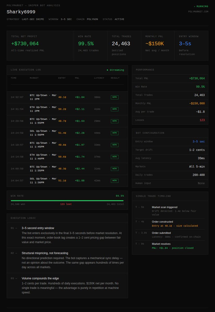Click the ~$150,000 Monthly PNL value in Performance
Screen dimensions: 215x312
[x=197, y=103]
